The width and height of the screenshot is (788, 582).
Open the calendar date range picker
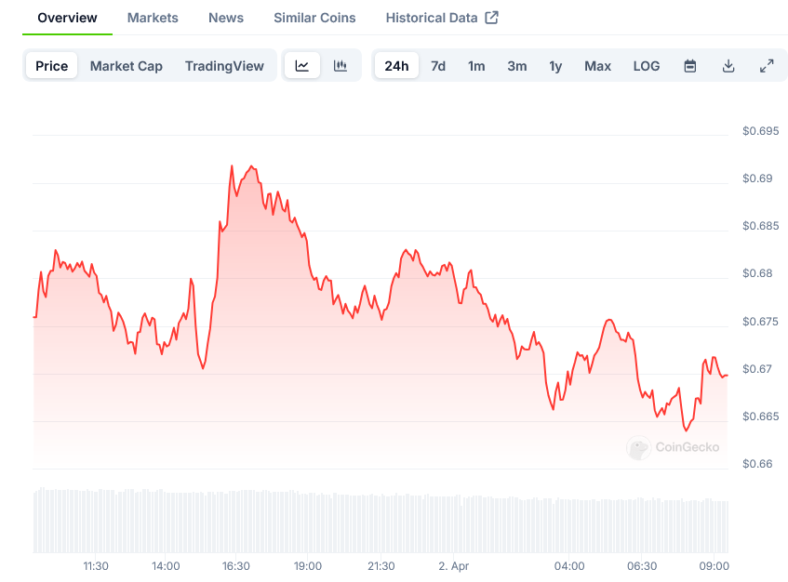tap(690, 66)
